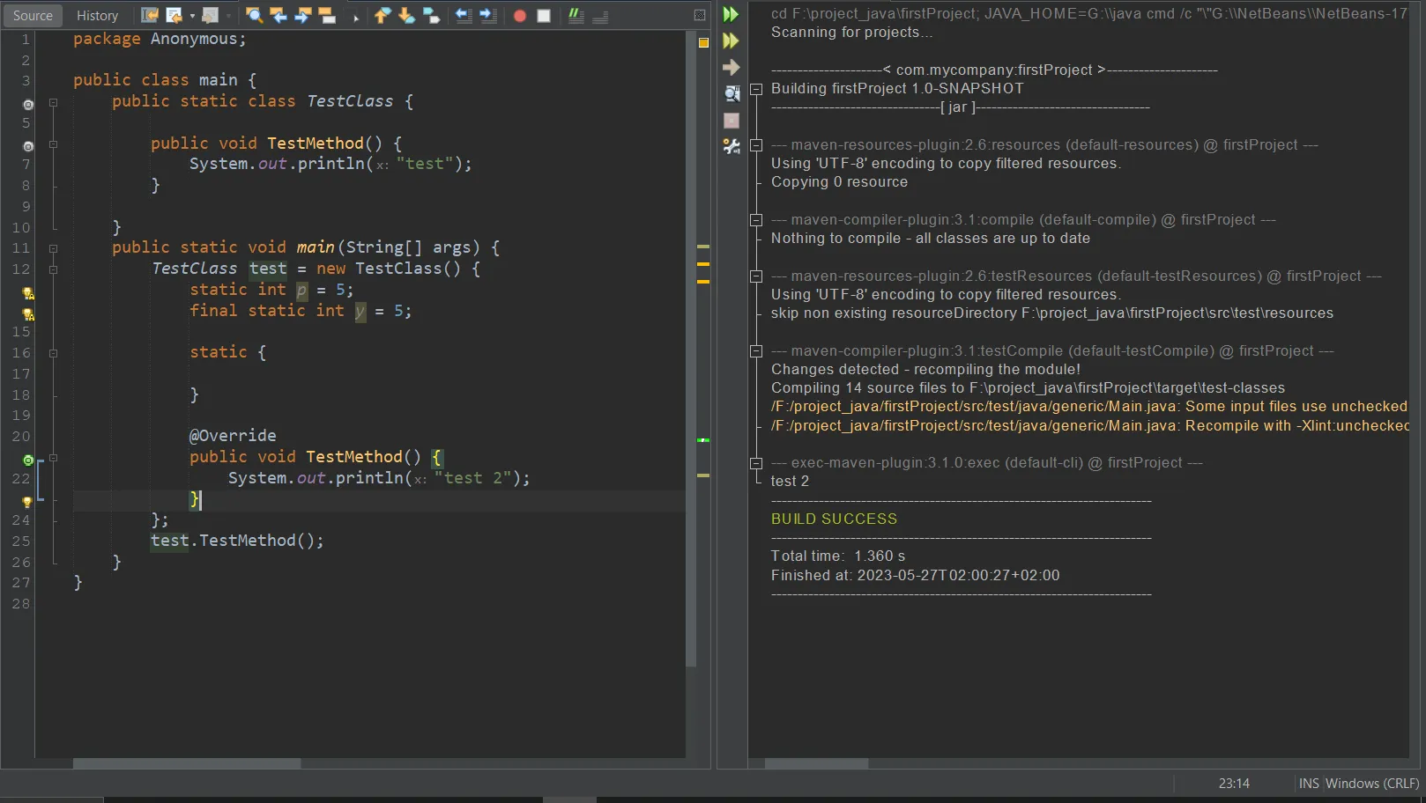Screen dimensions: 1426x803
Task: Toggle Highlight Search in editor toolbar
Action: 327,16
